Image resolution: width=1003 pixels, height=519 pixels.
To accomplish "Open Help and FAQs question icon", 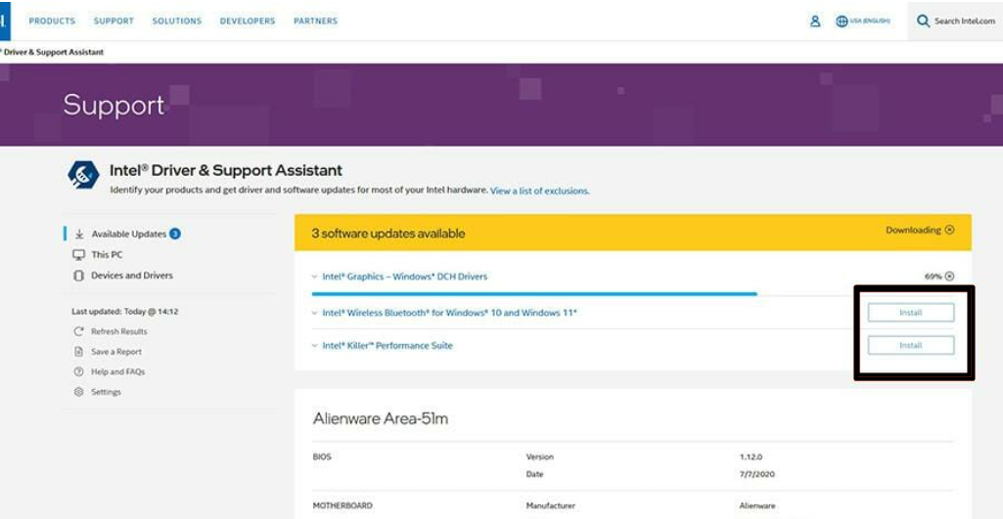I will [79, 372].
